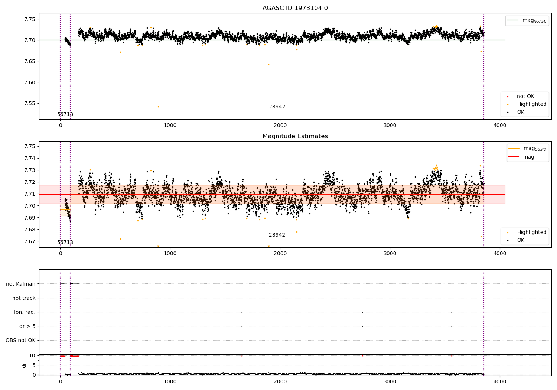
Task: Click the 7.71 tick on middle panel
Action: tap(29, 194)
